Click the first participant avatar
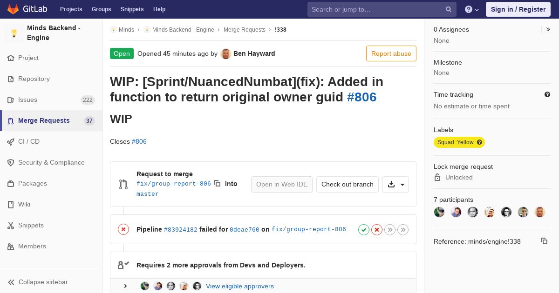Image resolution: width=559 pixels, height=293 pixels. point(439,212)
